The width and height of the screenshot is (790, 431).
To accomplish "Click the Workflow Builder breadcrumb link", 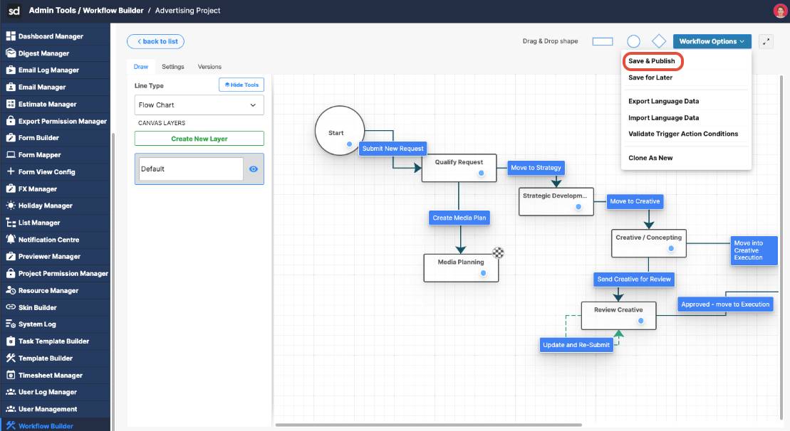I will [x=113, y=11].
